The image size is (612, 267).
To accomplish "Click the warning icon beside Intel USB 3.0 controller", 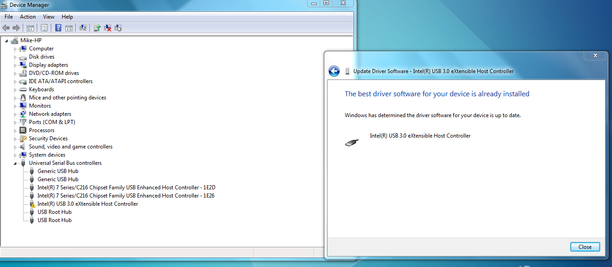I will point(32,204).
